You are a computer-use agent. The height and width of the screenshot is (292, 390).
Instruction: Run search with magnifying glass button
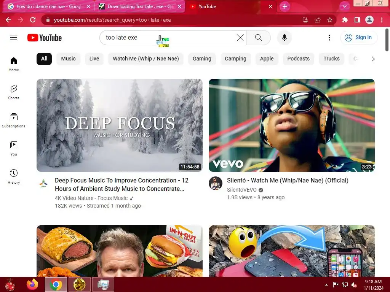tap(259, 38)
